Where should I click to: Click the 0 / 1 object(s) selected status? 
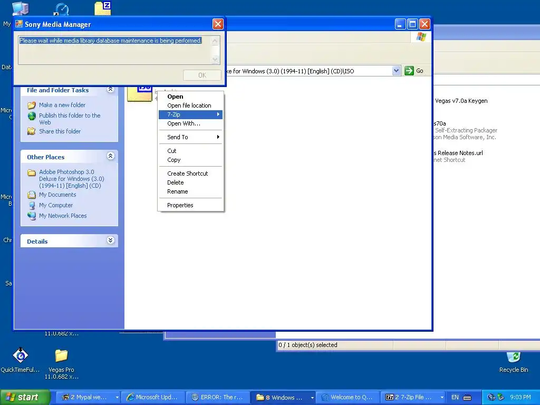pyautogui.click(x=308, y=345)
